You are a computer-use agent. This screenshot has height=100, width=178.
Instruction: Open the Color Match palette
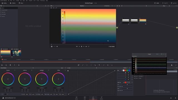[x=6, y=65]
